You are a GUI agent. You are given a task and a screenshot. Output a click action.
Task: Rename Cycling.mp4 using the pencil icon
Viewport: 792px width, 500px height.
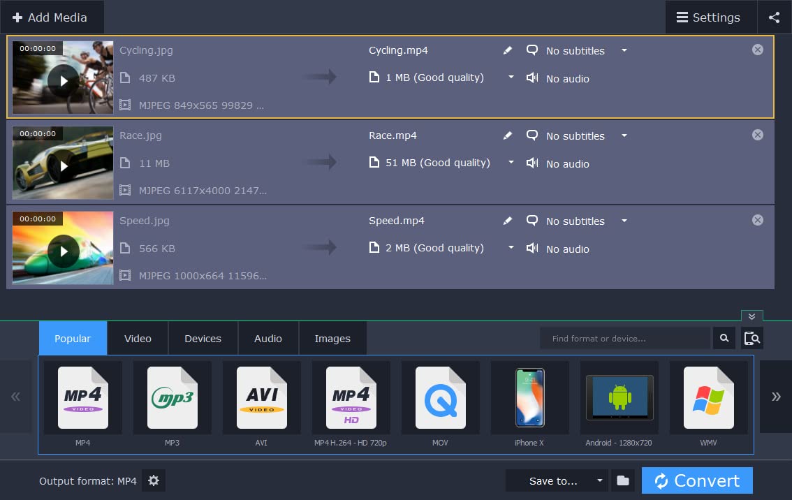click(508, 50)
